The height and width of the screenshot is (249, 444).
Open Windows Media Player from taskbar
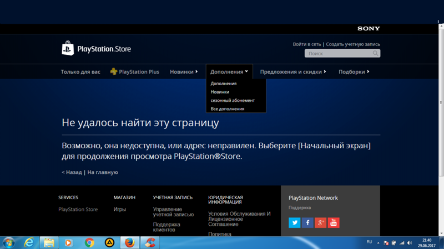[x=68, y=243]
